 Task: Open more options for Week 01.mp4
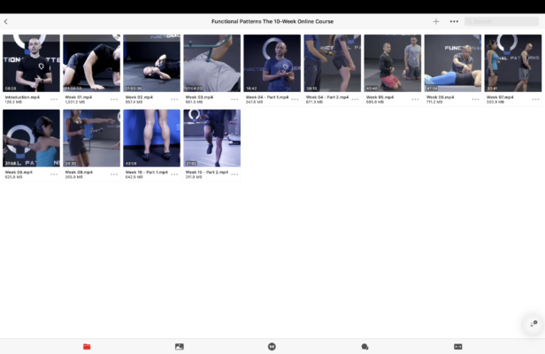pos(114,99)
